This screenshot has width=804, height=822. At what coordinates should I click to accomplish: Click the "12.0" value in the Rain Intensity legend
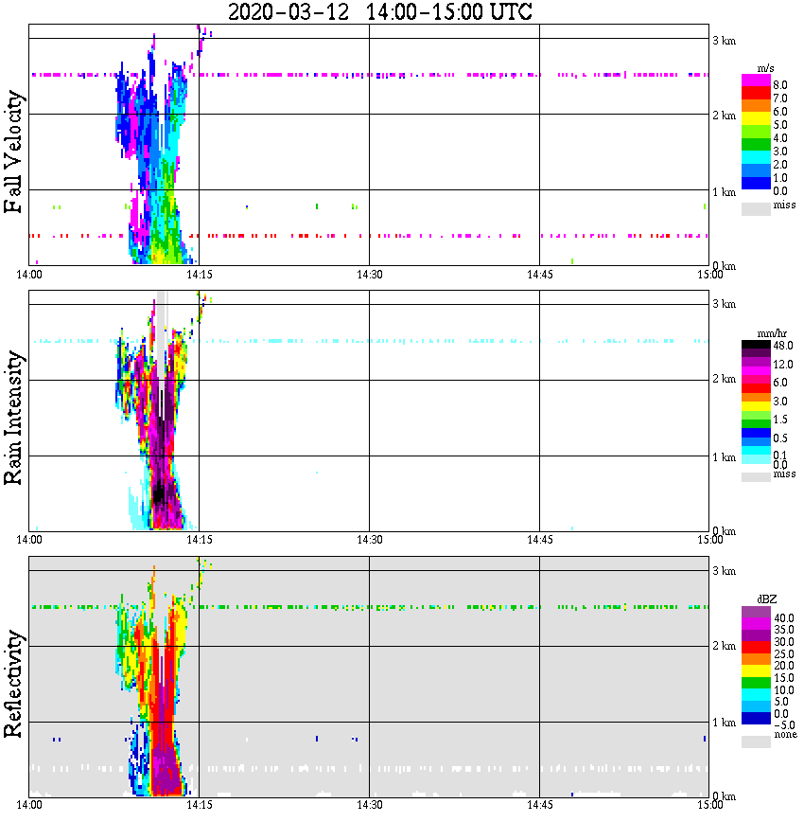782,364
